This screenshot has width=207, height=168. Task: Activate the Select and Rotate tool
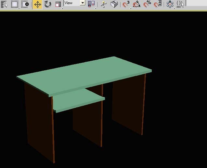(x=48, y=4)
